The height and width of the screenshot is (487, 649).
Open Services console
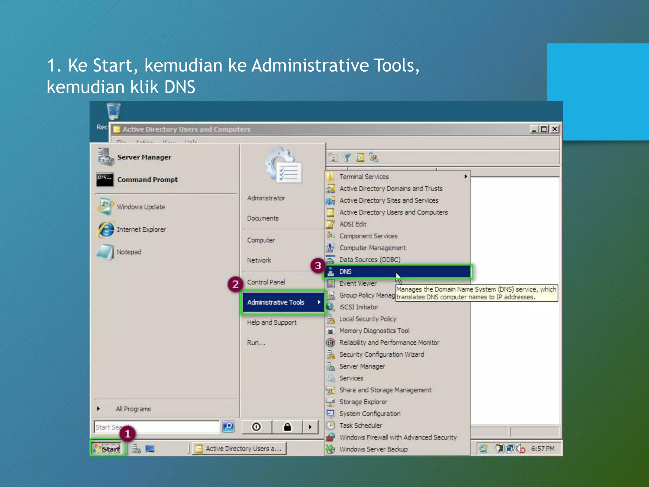(397, 378)
